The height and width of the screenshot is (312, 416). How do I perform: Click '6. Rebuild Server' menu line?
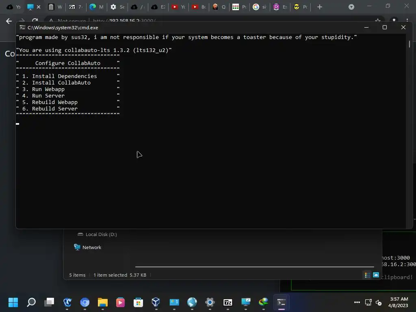[50, 109]
